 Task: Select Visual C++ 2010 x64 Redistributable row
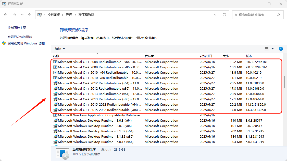167,72
